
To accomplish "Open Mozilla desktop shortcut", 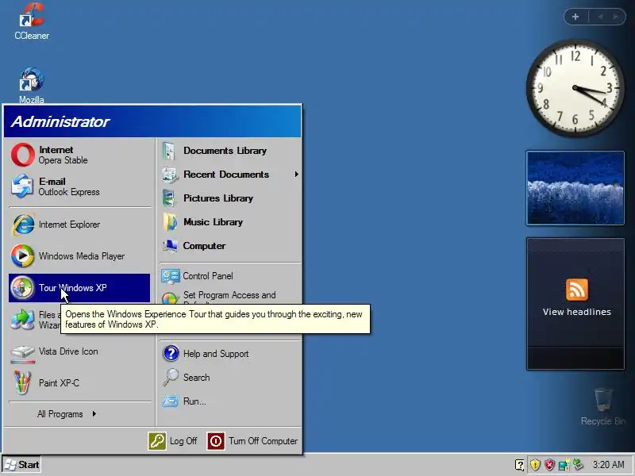I will 32,86.
